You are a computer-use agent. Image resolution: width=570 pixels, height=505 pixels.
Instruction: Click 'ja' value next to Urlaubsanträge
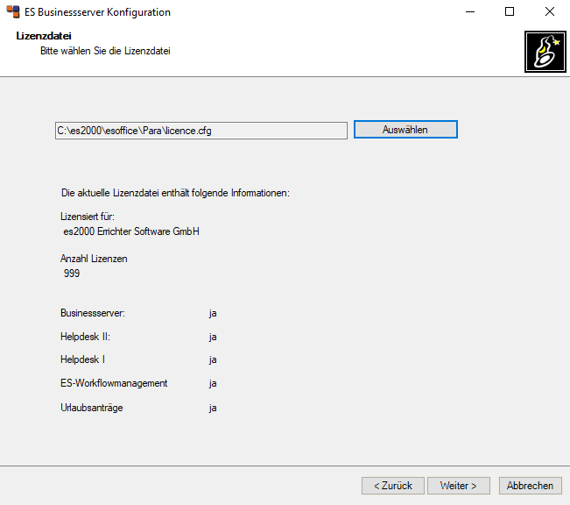point(213,409)
